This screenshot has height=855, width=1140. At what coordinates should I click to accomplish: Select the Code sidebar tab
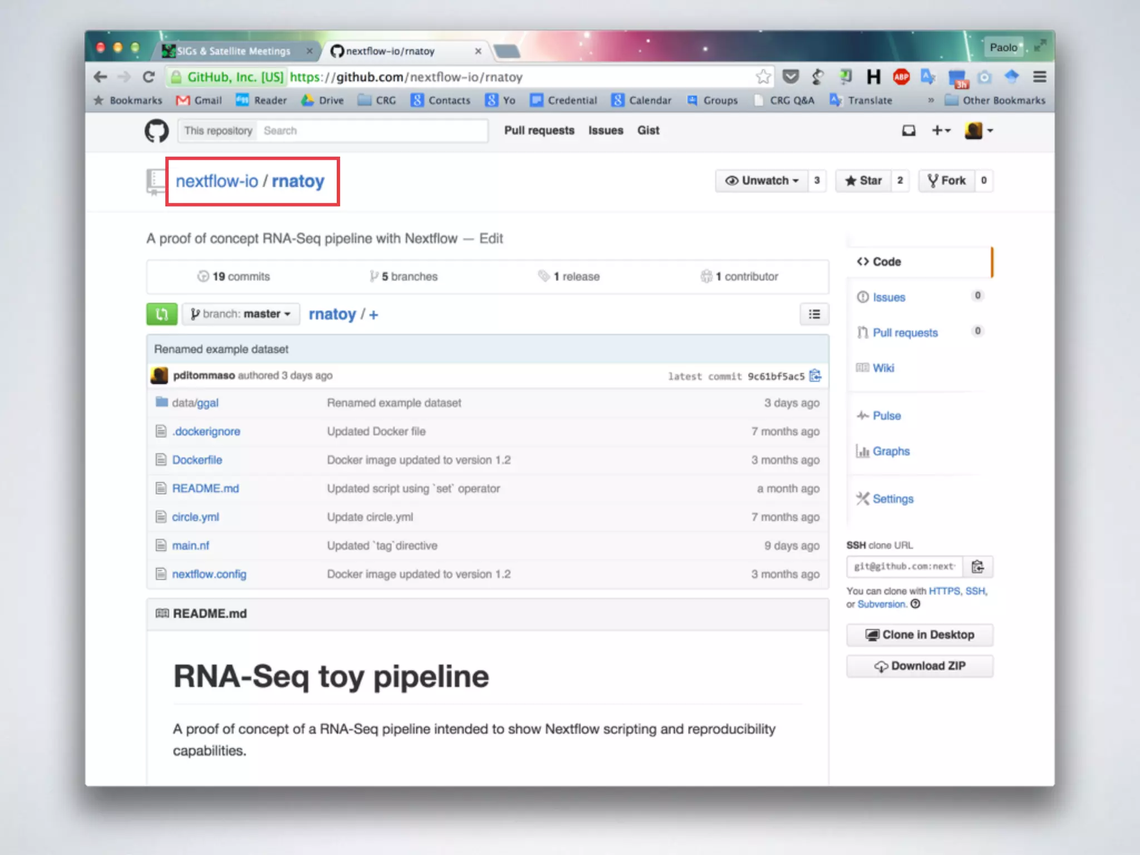[x=920, y=262]
